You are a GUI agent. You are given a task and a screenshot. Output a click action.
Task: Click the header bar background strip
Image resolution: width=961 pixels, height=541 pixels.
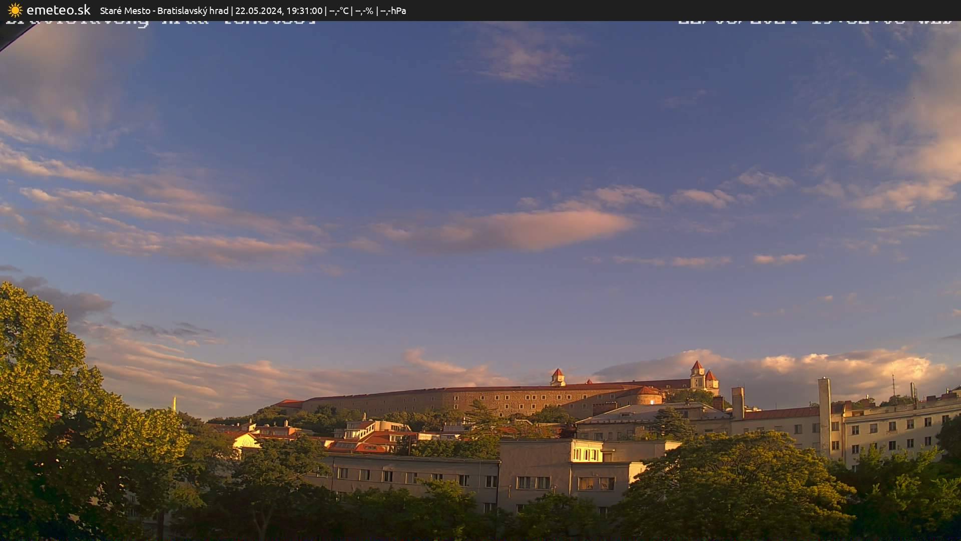point(651,10)
